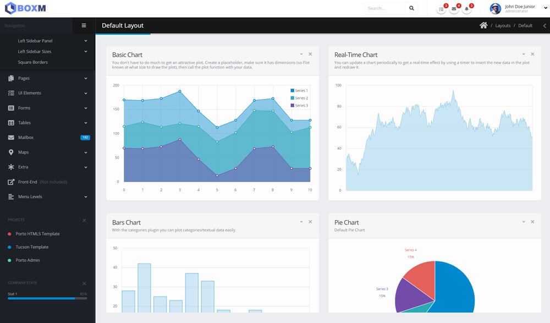The width and height of the screenshot is (550, 323).
Task: Click the Layouts breadcrumb link
Action: (503, 26)
